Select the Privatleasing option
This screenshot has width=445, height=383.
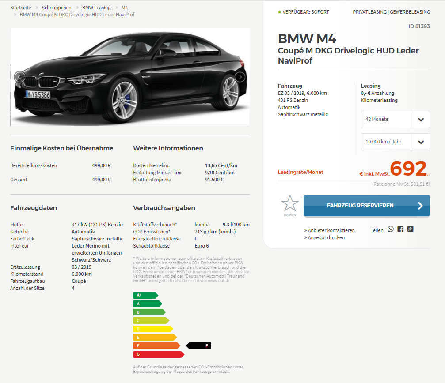(369, 12)
